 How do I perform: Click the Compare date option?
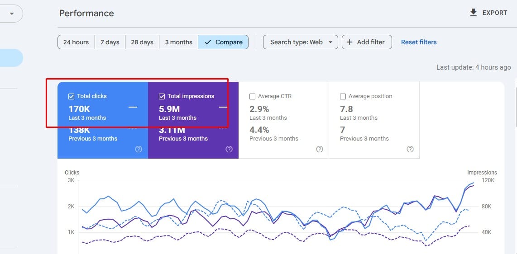click(x=223, y=42)
